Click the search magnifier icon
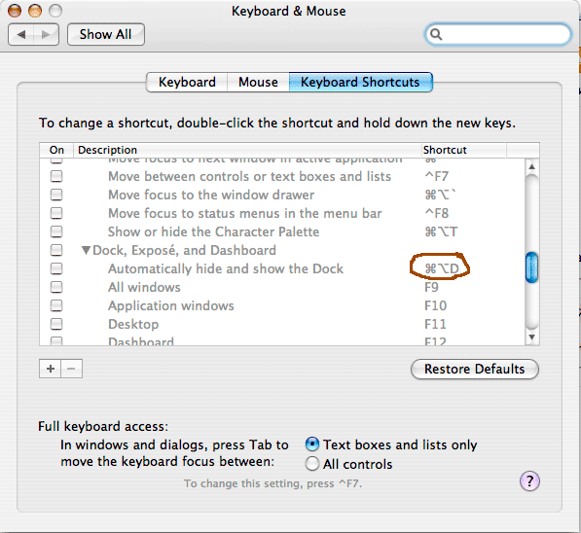This screenshot has height=533, width=581. [436, 34]
